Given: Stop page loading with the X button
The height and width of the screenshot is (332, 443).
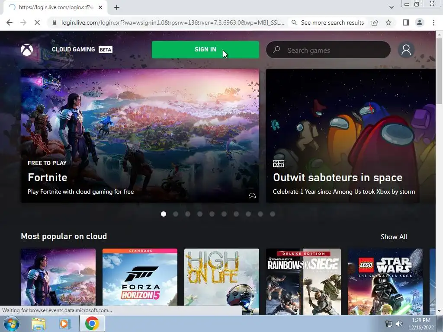Looking at the screenshot, I should [x=37, y=22].
